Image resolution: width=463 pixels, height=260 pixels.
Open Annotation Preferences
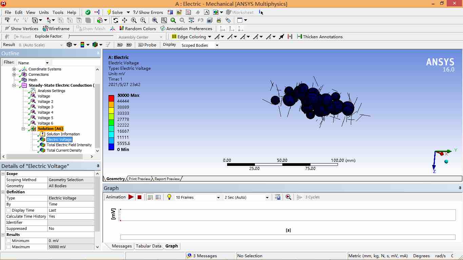click(186, 28)
